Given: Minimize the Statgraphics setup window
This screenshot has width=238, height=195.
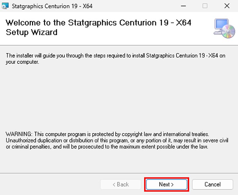Looking at the screenshot, I should [183, 6].
